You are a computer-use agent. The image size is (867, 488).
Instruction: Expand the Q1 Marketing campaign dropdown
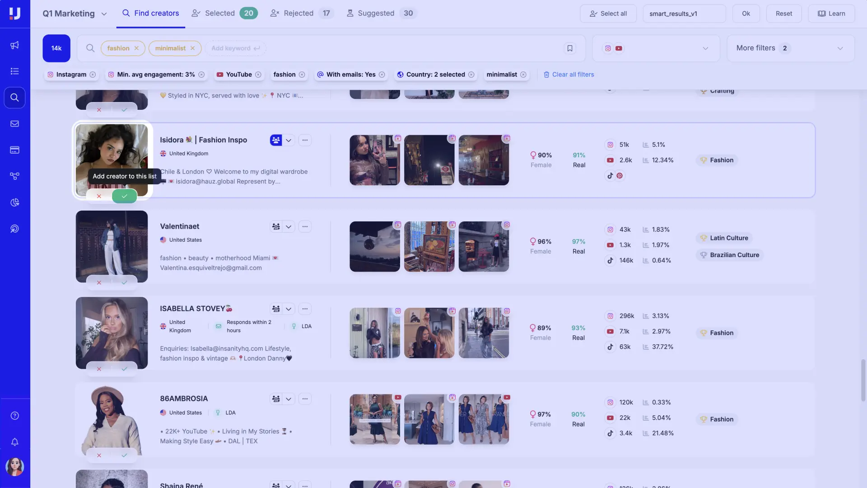pyautogui.click(x=104, y=14)
